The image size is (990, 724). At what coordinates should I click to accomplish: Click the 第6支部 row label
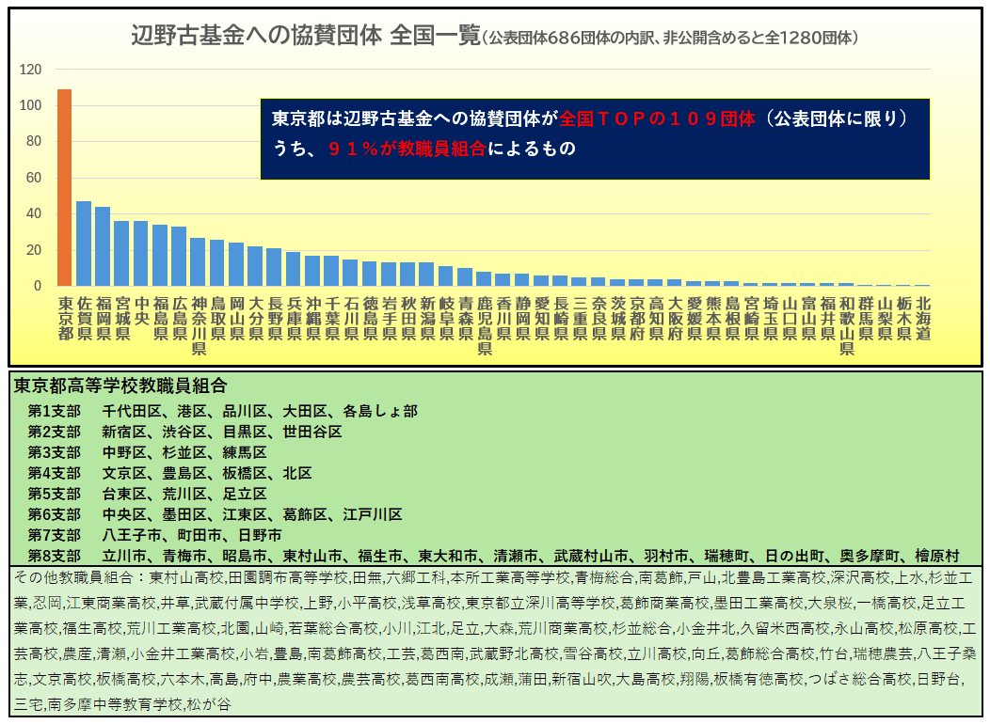point(55,514)
